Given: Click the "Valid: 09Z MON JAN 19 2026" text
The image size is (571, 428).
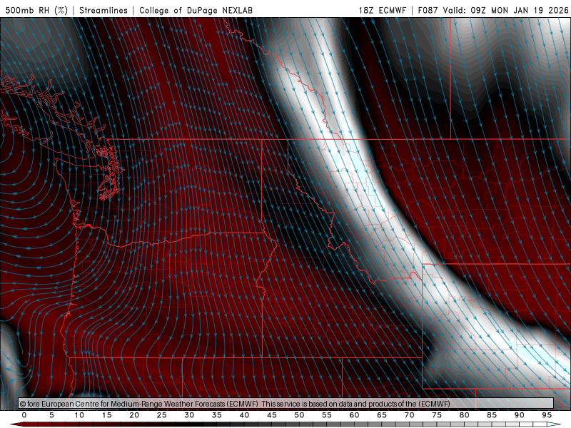Looking at the screenshot, I should click(x=505, y=10).
